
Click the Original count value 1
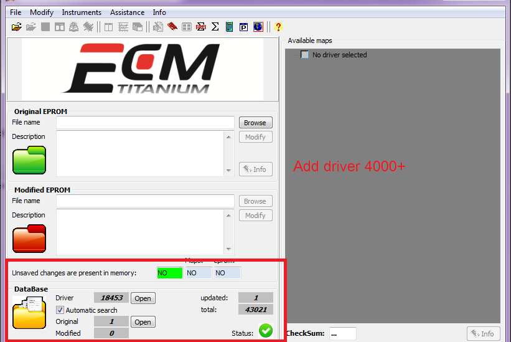point(111,321)
